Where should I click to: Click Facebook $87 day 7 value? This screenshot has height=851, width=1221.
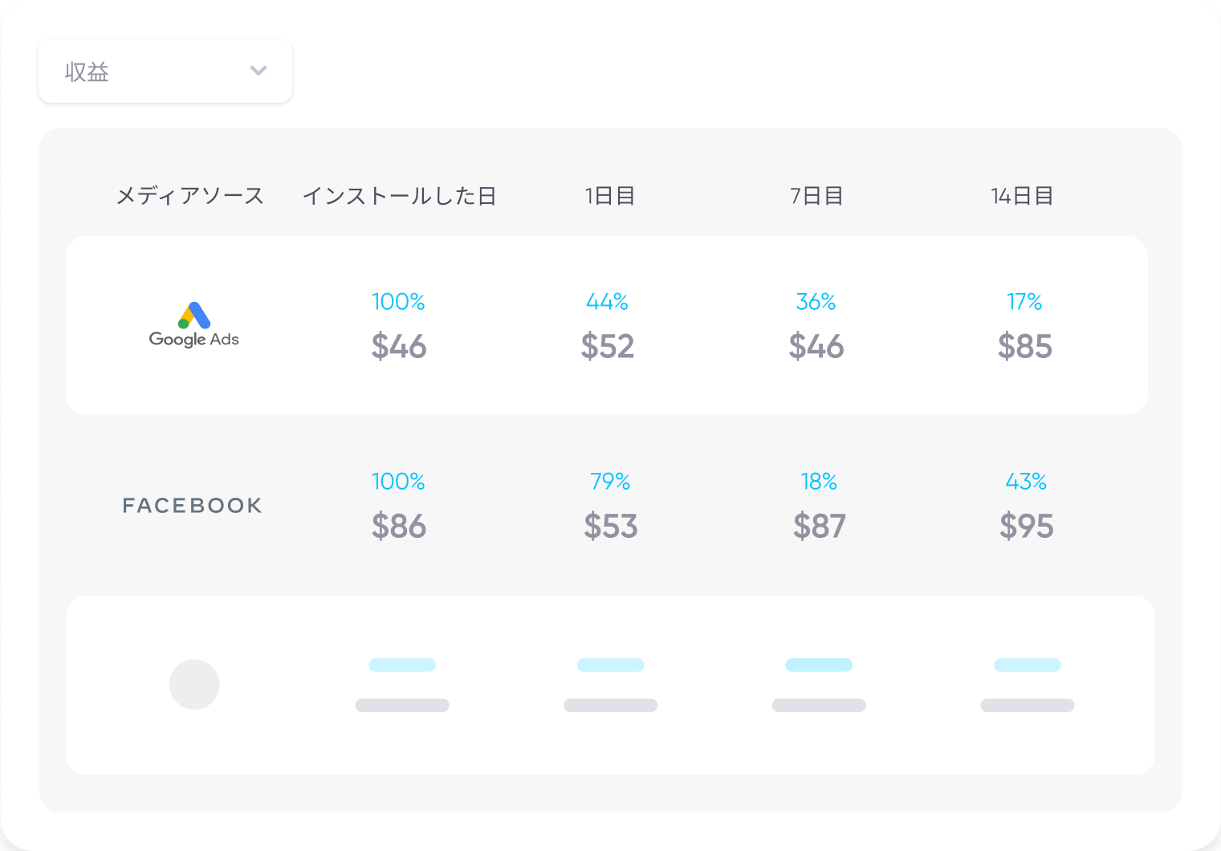[x=820, y=527]
